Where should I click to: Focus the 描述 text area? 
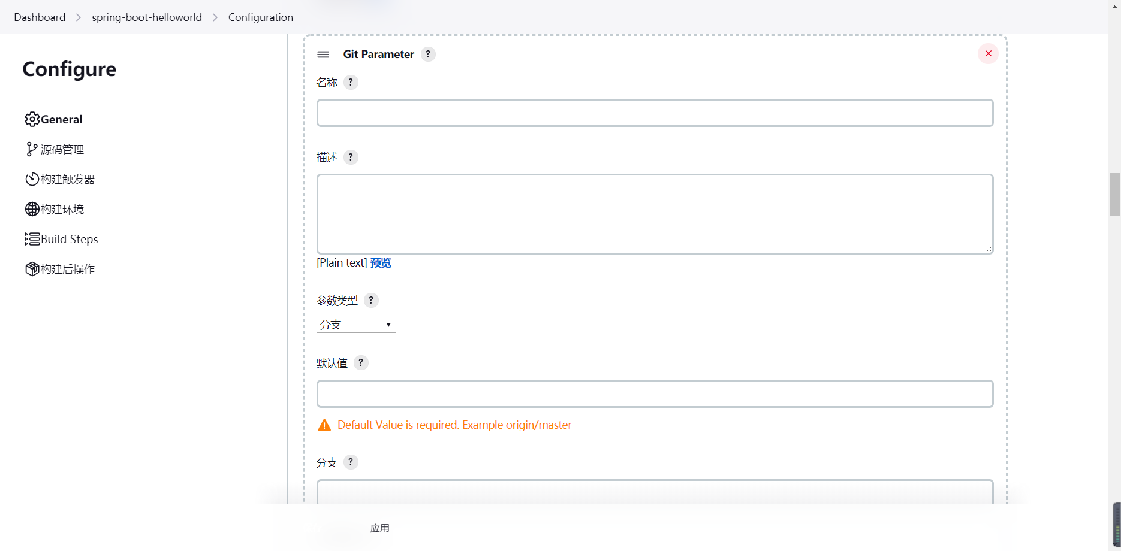click(655, 214)
